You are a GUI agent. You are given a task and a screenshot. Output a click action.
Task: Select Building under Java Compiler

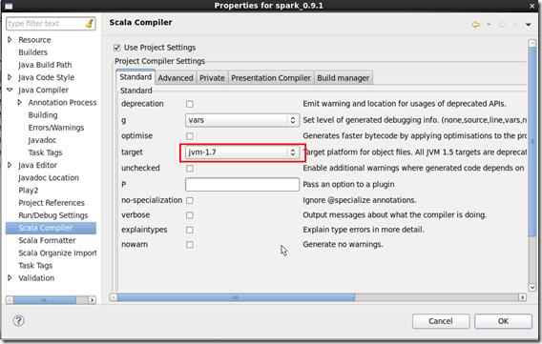(x=43, y=115)
